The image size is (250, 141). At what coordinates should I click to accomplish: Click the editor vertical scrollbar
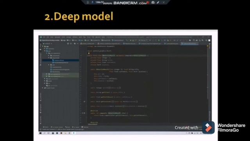(207, 72)
